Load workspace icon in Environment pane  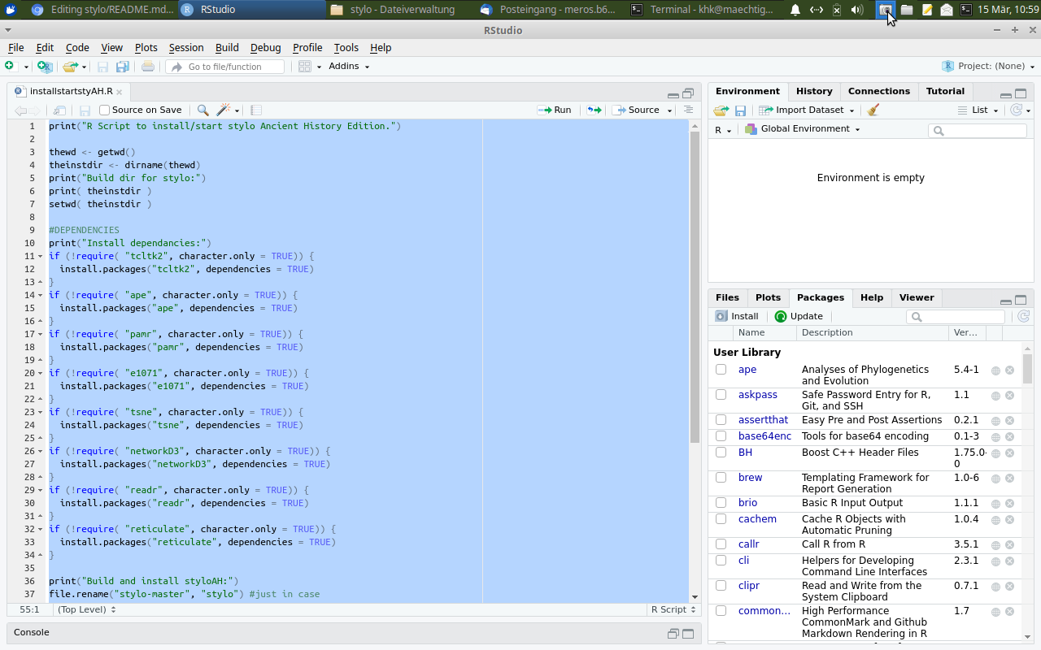click(x=721, y=110)
